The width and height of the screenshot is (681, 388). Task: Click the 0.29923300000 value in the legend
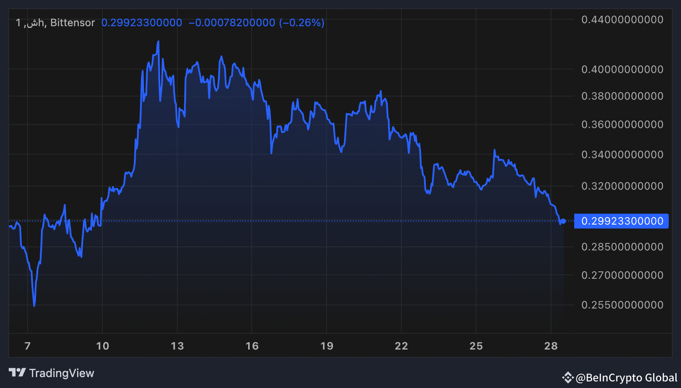(142, 23)
